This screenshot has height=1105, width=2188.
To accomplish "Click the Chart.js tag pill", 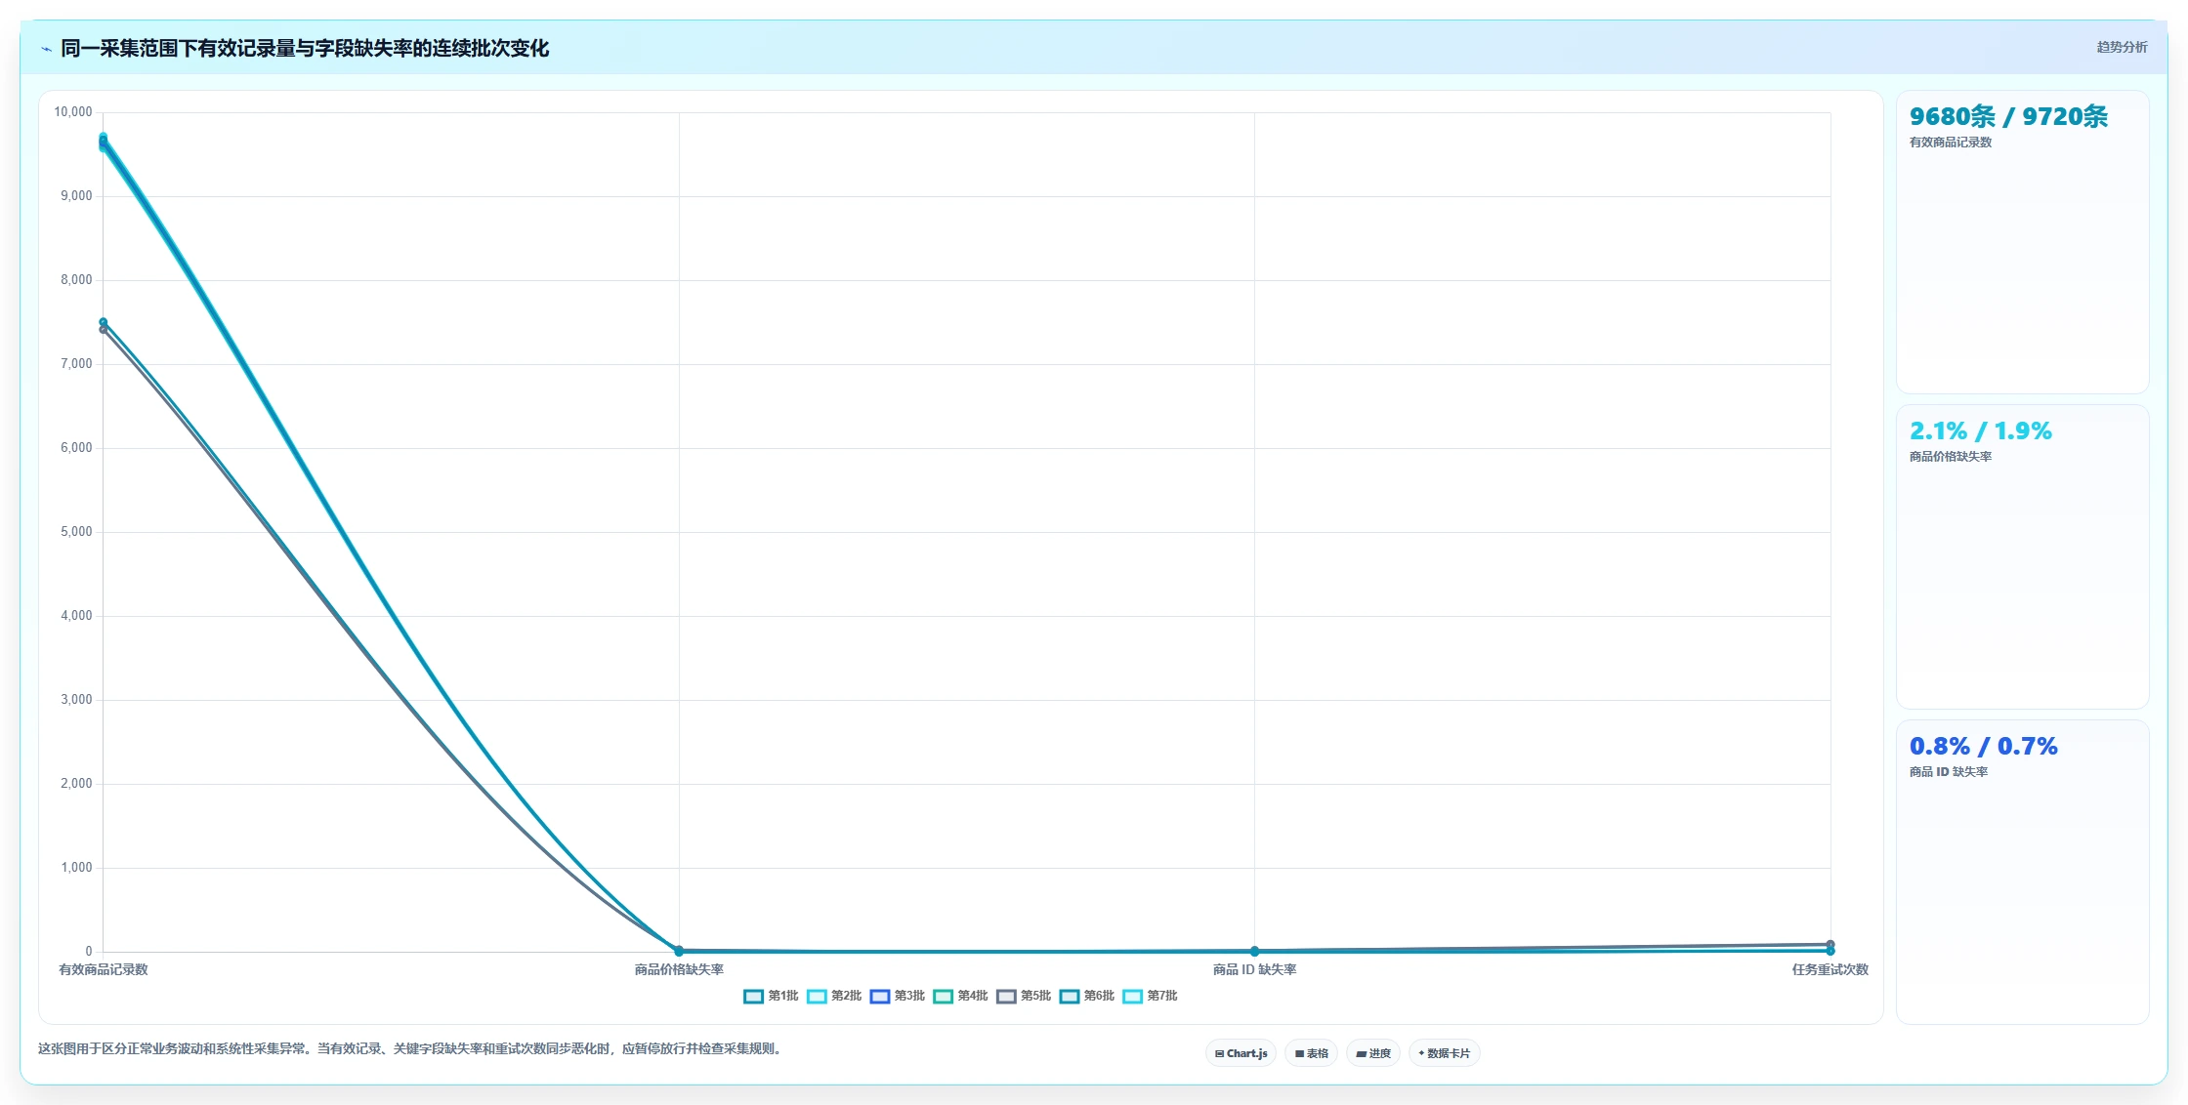I will (1241, 1053).
